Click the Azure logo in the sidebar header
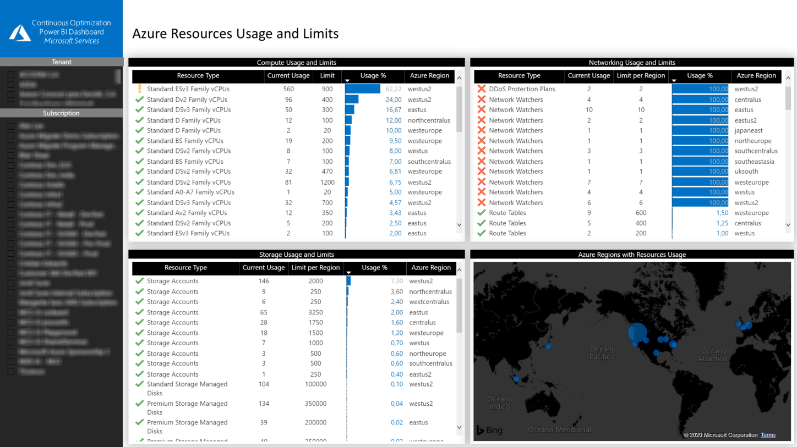The width and height of the screenshot is (797, 447). pyautogui.click(x=20, y=32)
